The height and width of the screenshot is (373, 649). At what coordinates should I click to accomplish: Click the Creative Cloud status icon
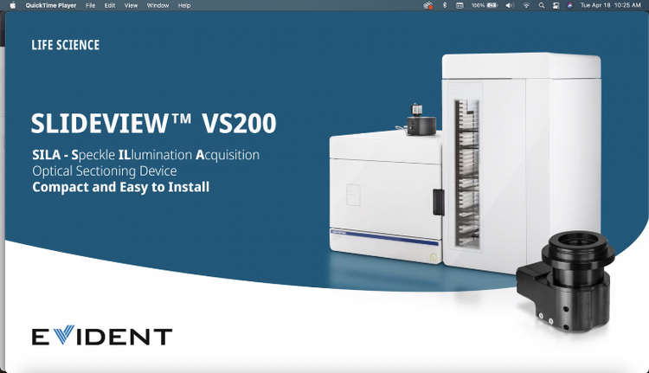point(427,5)
